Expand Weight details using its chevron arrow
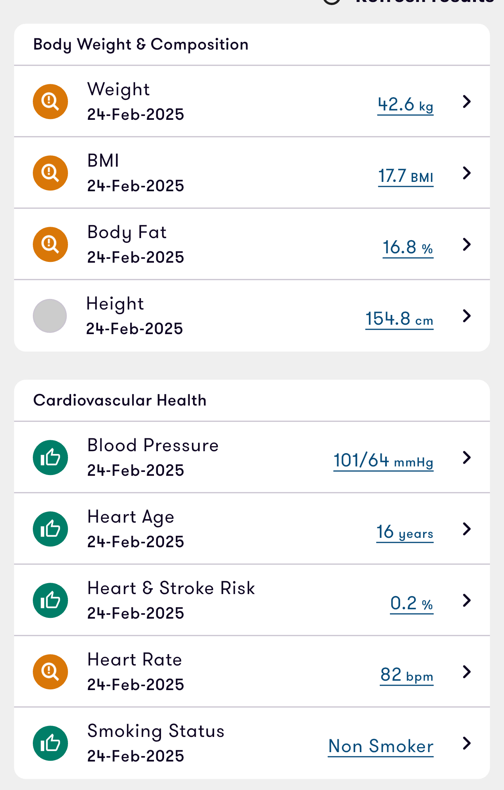Image resolution: width=504 pixels, height=790 pixels. (x=466, y=101)
